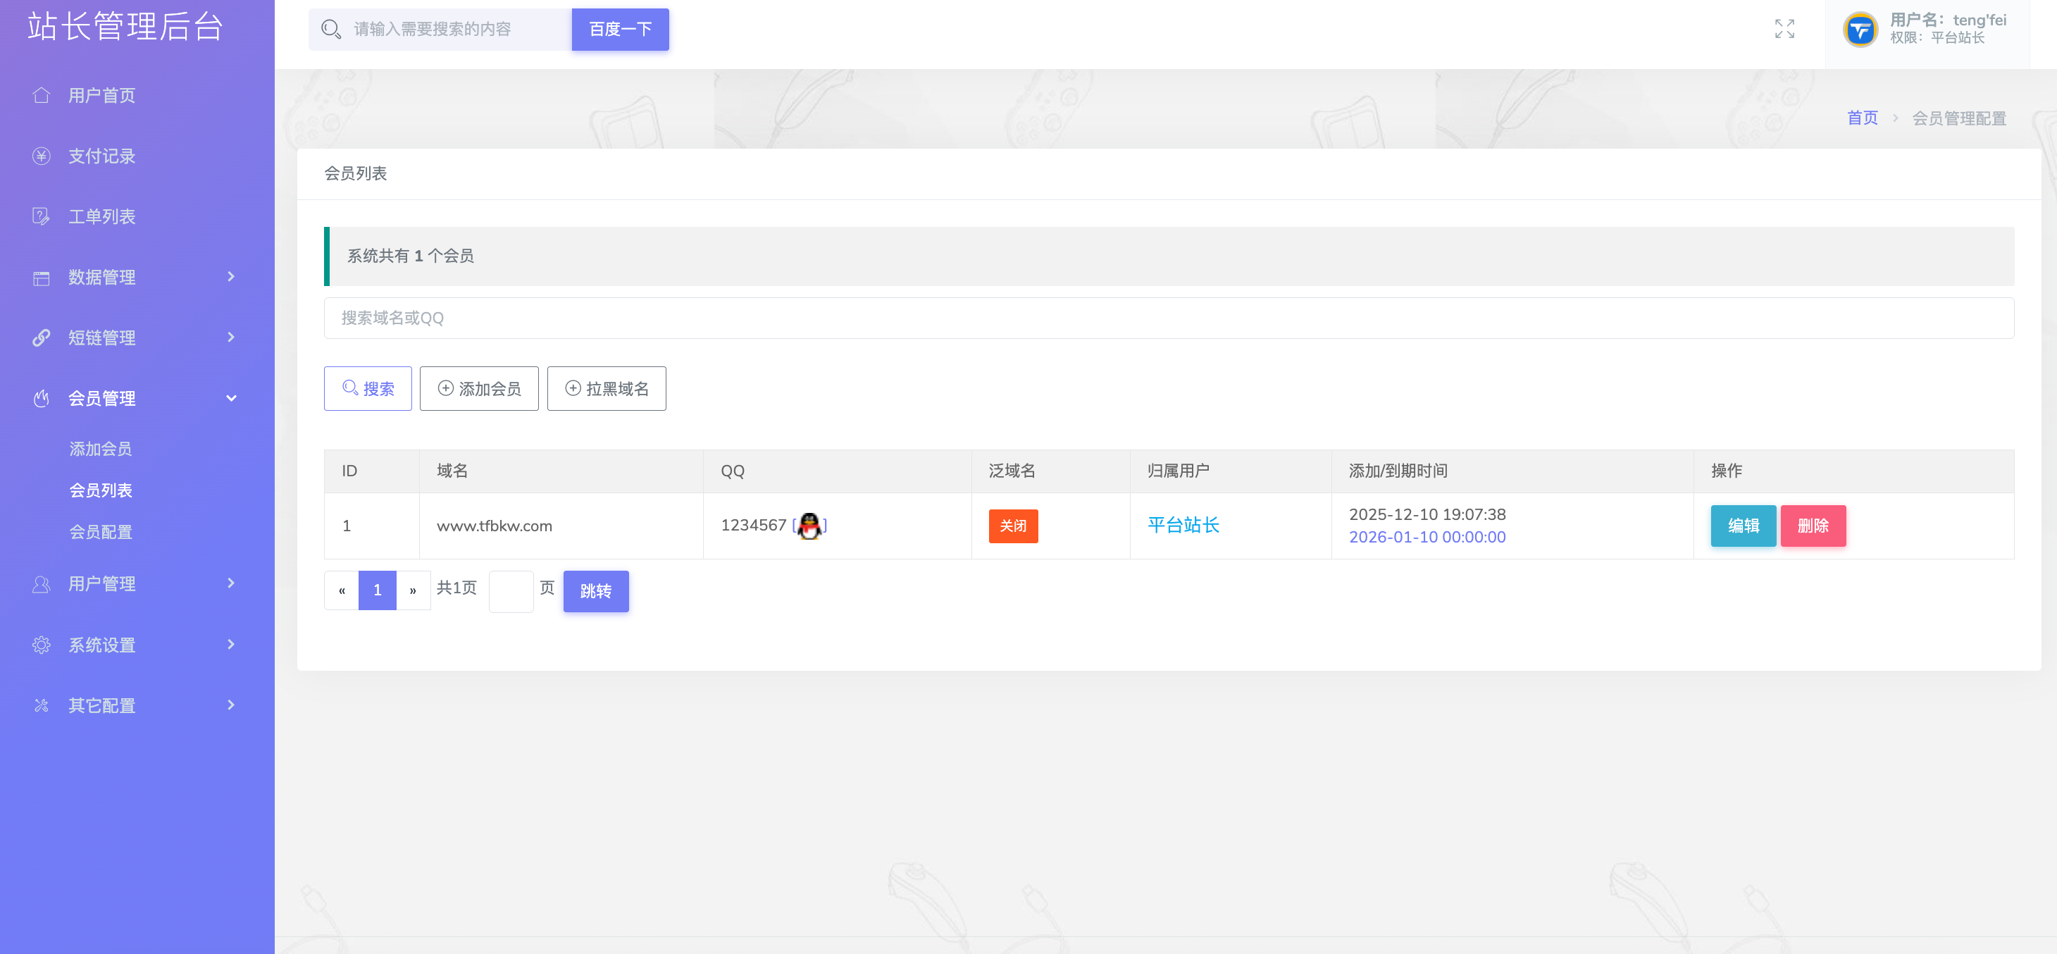Expand the 数据管理 menu arrow
This screenshot has height=954, width=2057.
coord(231,276)
